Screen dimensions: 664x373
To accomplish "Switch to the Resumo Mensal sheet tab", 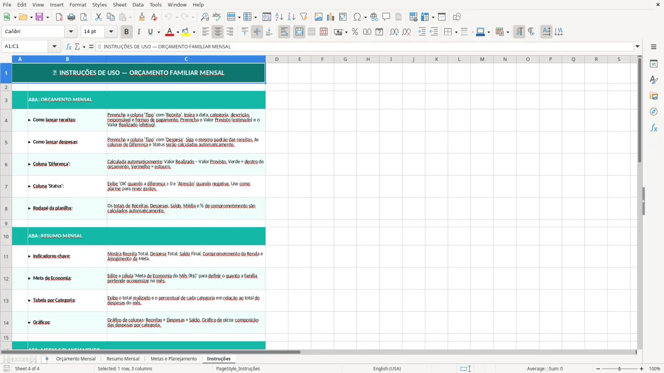I will coord(123,359).
